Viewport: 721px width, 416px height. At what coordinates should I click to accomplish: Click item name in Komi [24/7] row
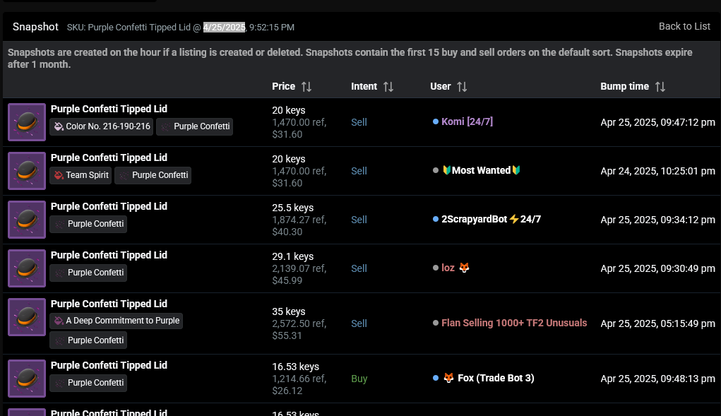pos(109,109)
